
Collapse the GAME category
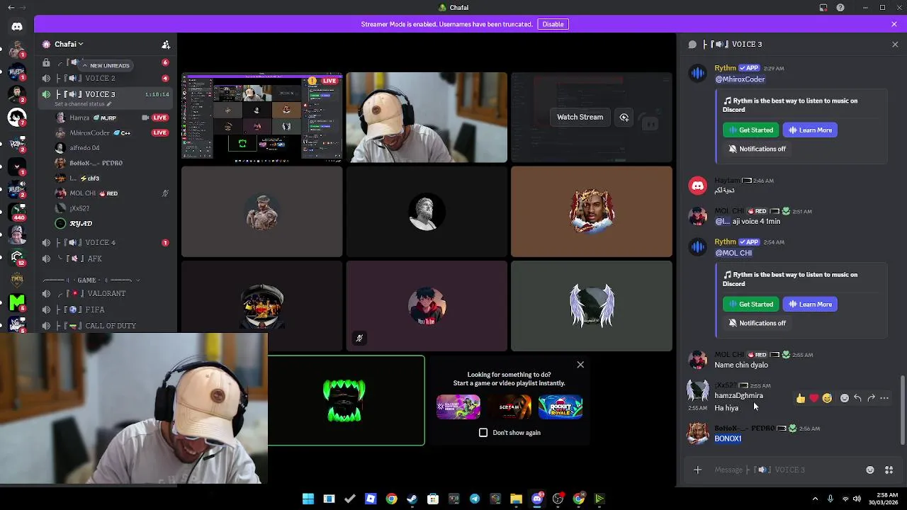pos(92,280)
